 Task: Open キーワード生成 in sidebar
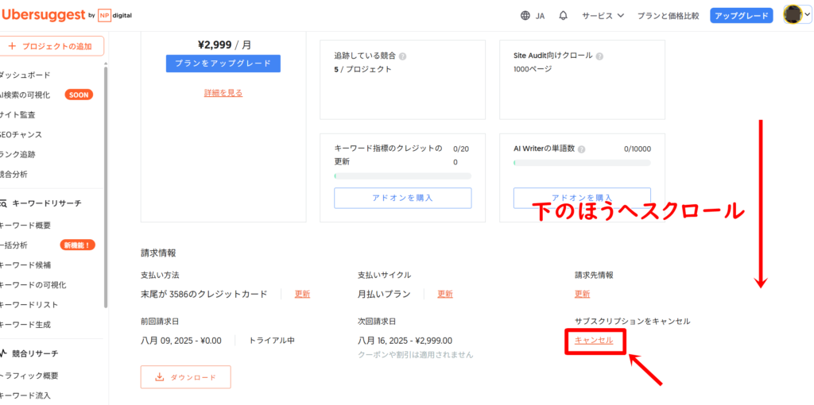pos(25,325)
